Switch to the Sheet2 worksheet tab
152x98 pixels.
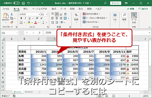click(29, 92)
